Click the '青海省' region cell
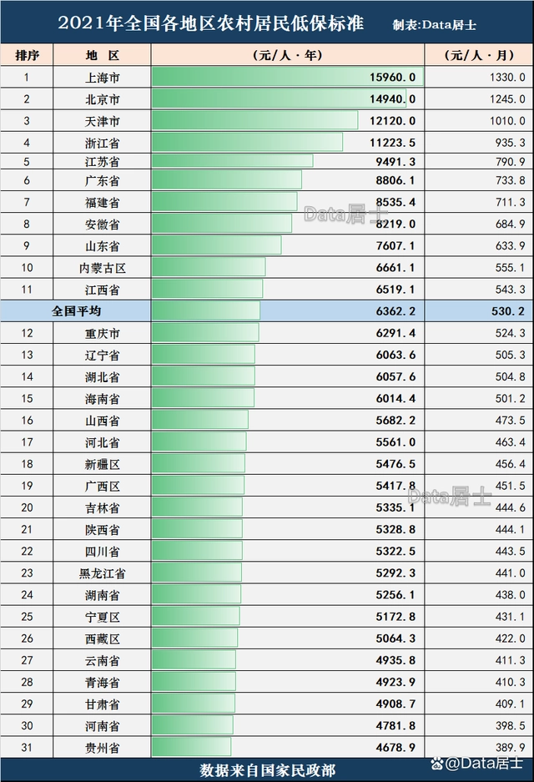 click(103, 682)
